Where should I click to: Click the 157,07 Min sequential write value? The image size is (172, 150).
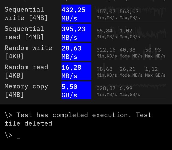pos(106,14)
